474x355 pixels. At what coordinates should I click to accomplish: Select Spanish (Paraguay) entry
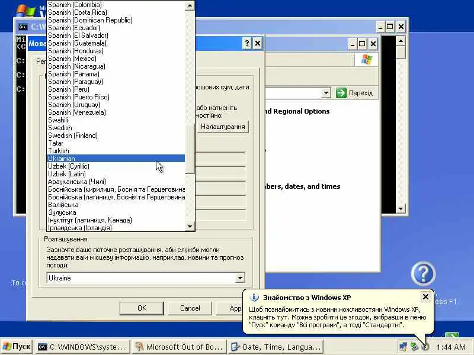116,82
